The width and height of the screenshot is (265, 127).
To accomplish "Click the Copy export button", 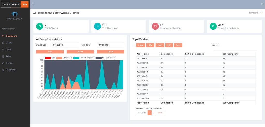I will click(141, 45).
